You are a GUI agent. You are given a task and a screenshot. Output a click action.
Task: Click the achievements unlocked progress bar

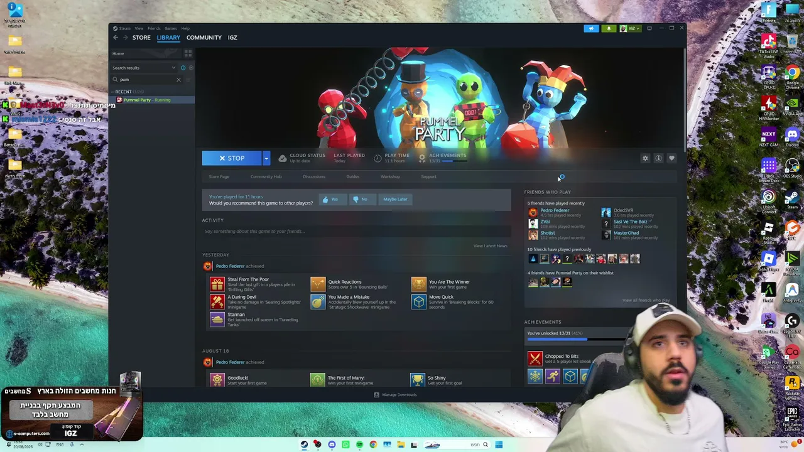[x=577, y=340]
